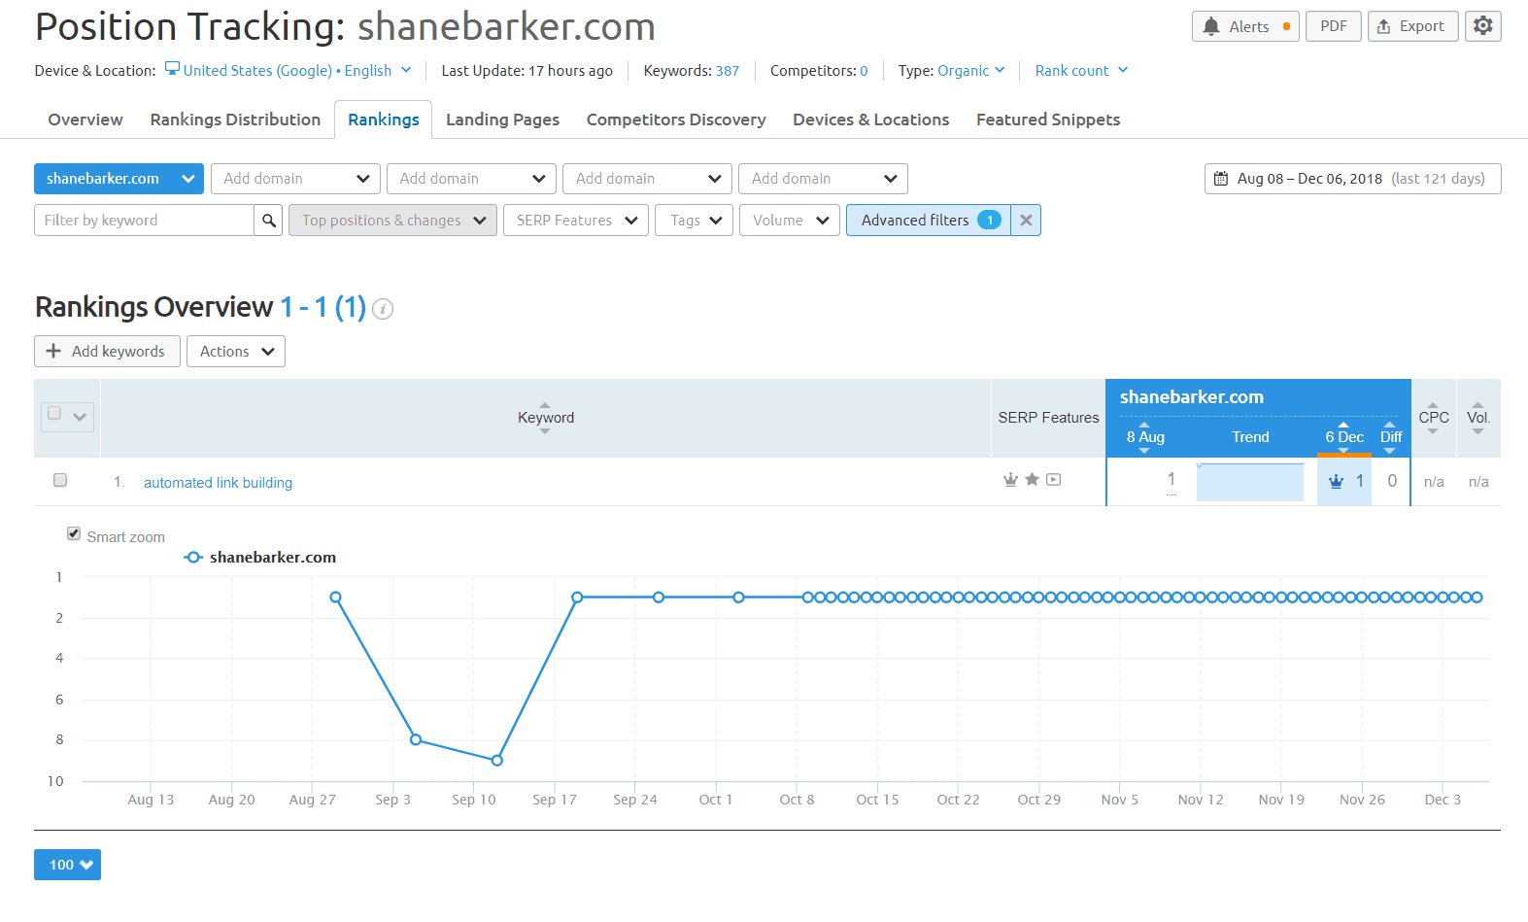Expand the SERP Features filter dropdown

pos(575,221)
